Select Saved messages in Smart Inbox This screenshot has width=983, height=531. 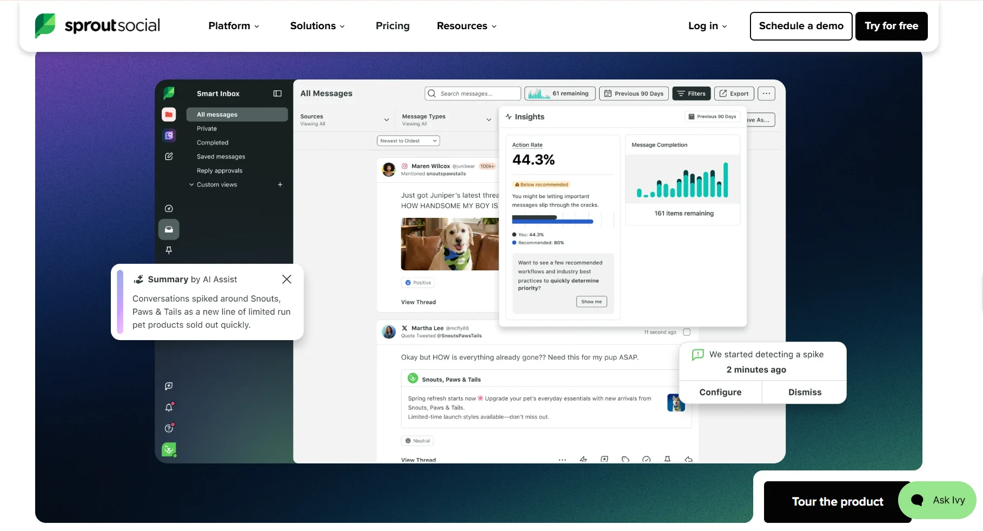point(221,157)
